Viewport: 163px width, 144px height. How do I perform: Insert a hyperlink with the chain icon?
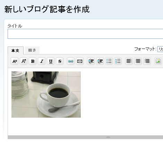tap(71, 61)
